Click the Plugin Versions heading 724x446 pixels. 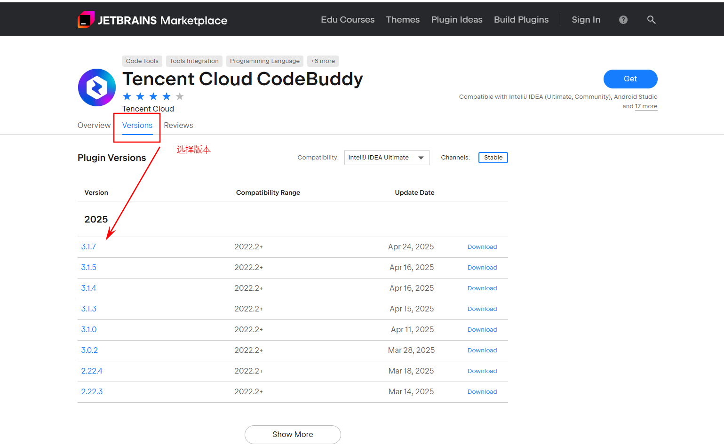pos(112,158)
